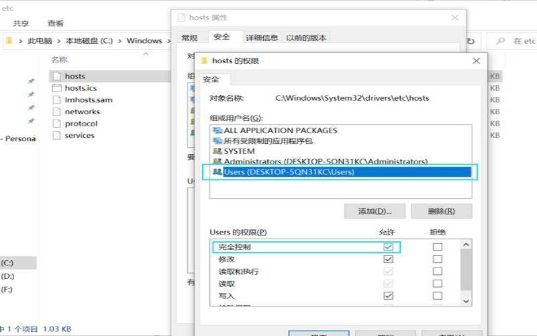Toggle Allow checkbox for 修改

click(389, 259)
